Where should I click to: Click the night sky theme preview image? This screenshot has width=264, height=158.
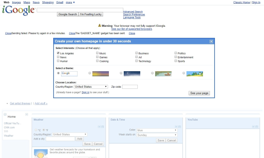(132, 74)
